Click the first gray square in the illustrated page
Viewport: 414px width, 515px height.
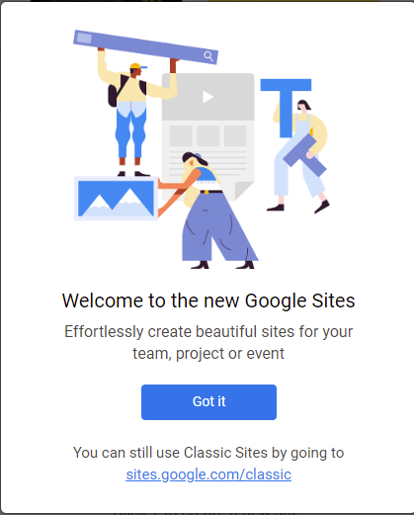tap(181, 135)
